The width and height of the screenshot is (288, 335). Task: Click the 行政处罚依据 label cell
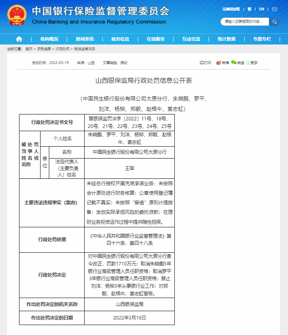pyautogui.click(x=52, y=240)
